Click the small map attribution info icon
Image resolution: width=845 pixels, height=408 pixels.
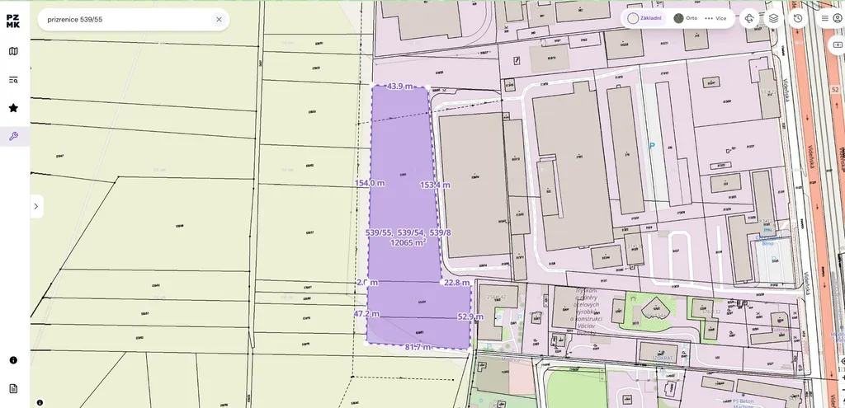(40, 402)
